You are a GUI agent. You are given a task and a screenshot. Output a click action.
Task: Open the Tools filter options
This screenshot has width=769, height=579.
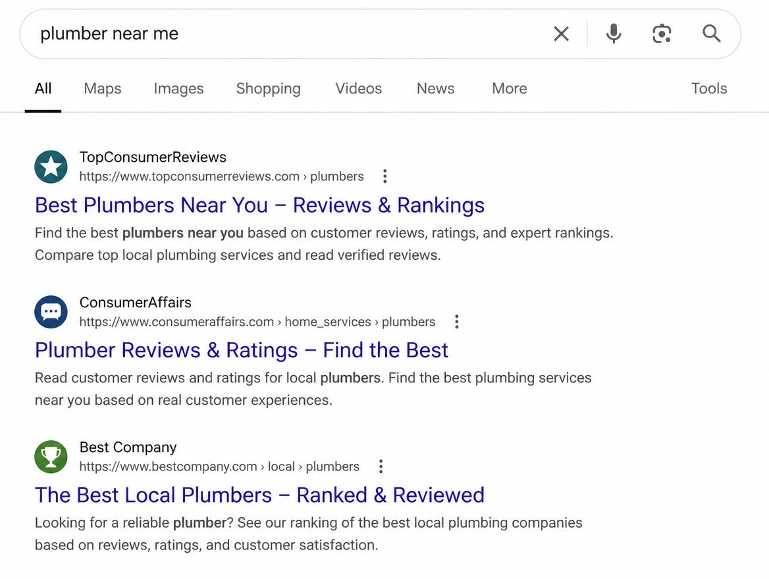[x=709, y=89]
